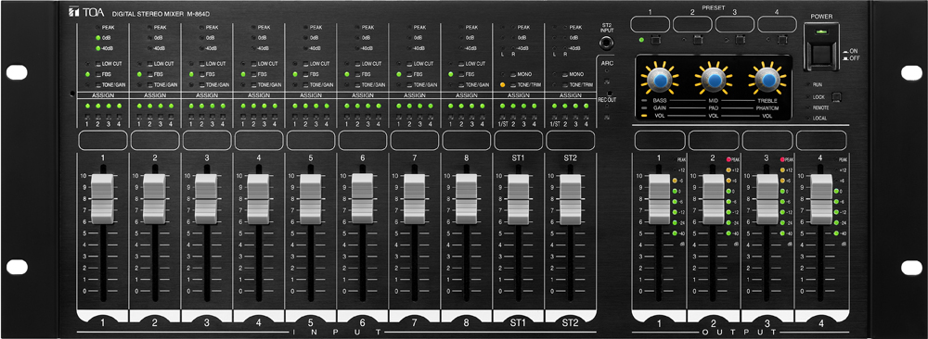Click channel 1 assign key 1

coord(87,118)
